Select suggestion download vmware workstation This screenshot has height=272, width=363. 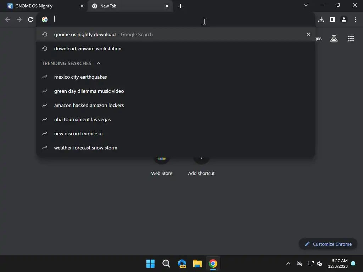176,49
